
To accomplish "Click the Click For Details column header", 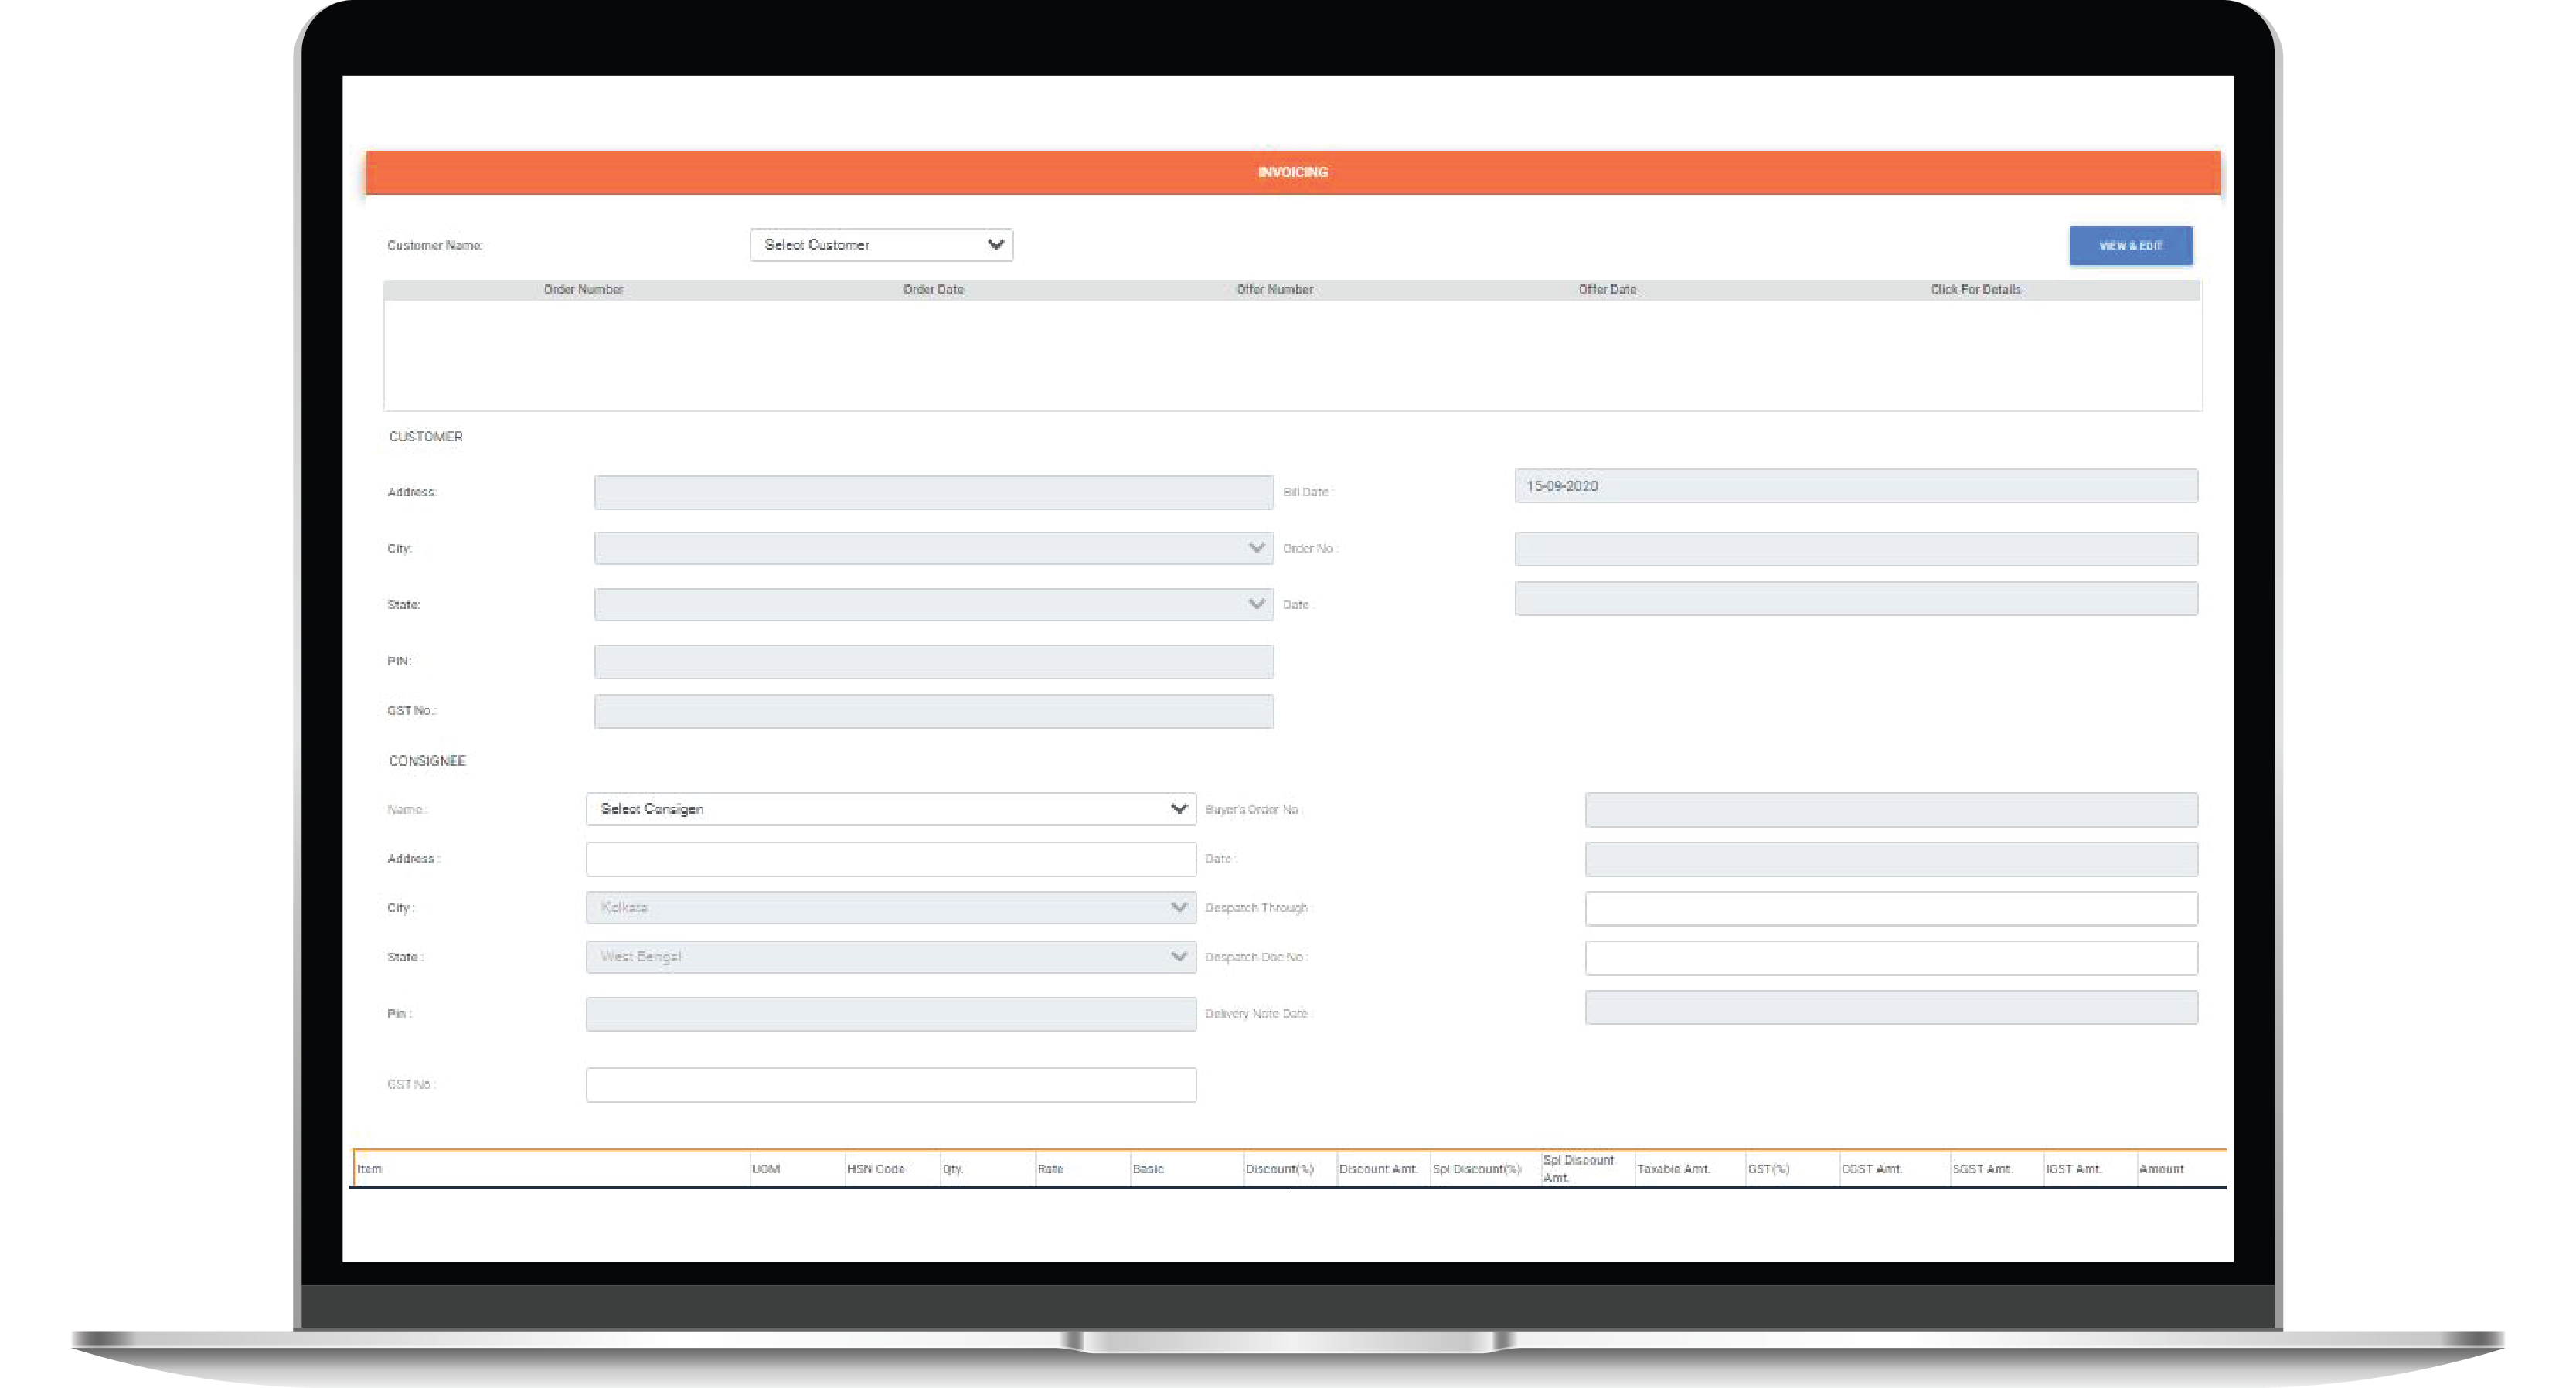I will pos(1975,290).
